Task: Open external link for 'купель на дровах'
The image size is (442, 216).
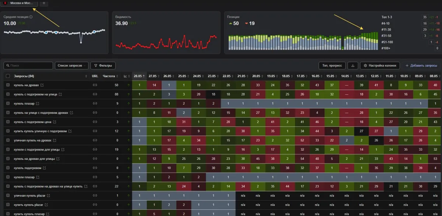Action: click(x=42, y=85)
